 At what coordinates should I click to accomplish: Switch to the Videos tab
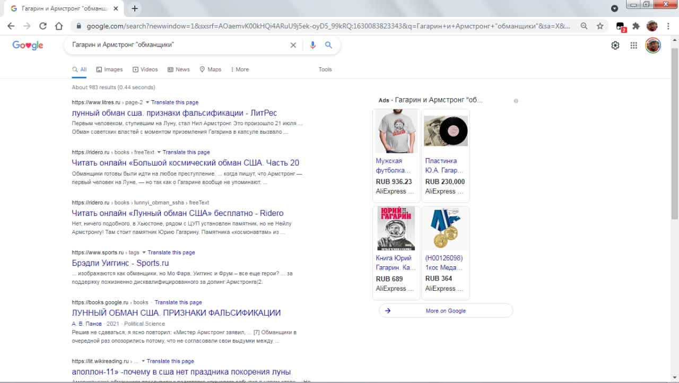pos(145,69)
